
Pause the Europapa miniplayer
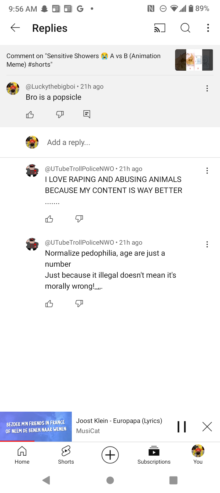coord(182,427)
